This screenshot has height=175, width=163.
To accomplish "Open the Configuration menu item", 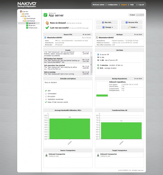I will click(113, 5).
